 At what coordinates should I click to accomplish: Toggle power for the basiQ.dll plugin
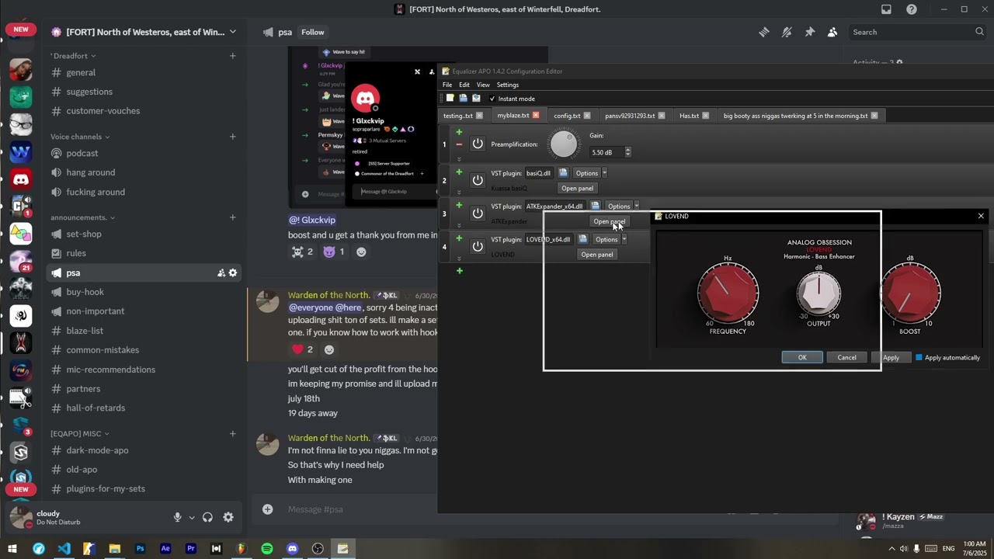tap(478, 180)
